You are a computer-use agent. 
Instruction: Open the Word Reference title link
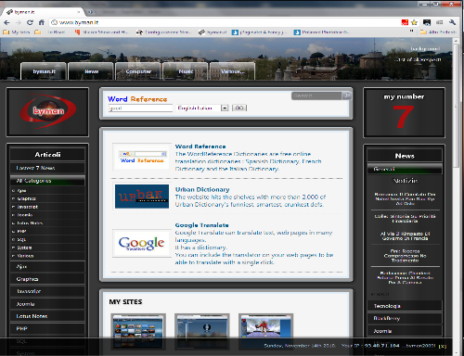click(x=200, y=146)
